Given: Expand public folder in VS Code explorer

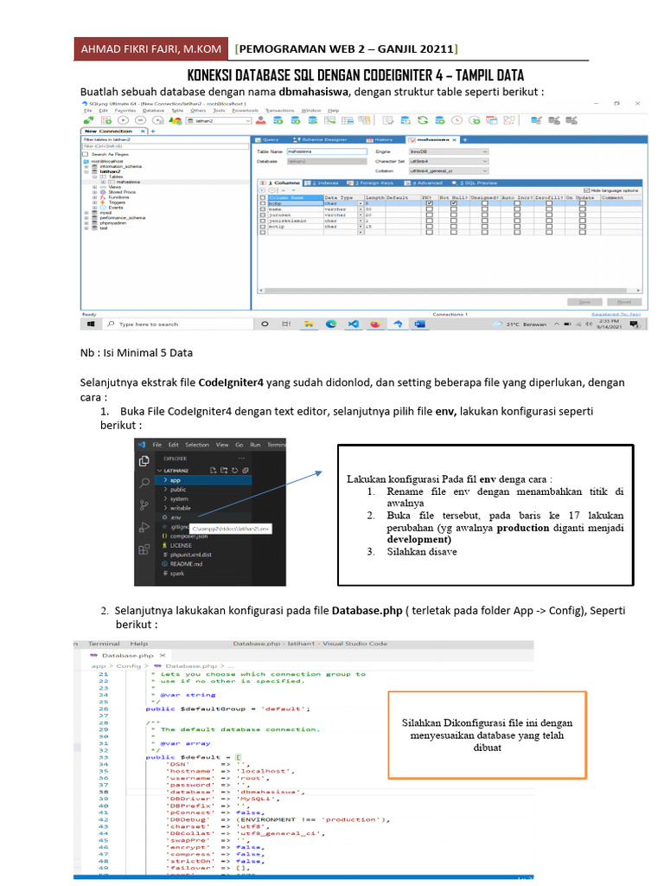Looking at the screenshot, I should click(x=204, y=490).
